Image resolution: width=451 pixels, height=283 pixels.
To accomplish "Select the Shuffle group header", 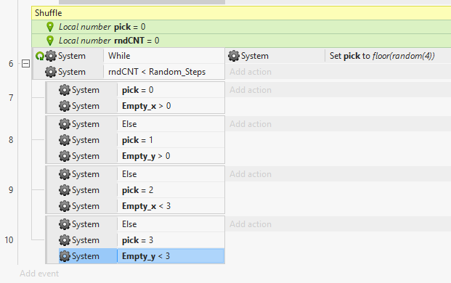I will click(241, 13).
